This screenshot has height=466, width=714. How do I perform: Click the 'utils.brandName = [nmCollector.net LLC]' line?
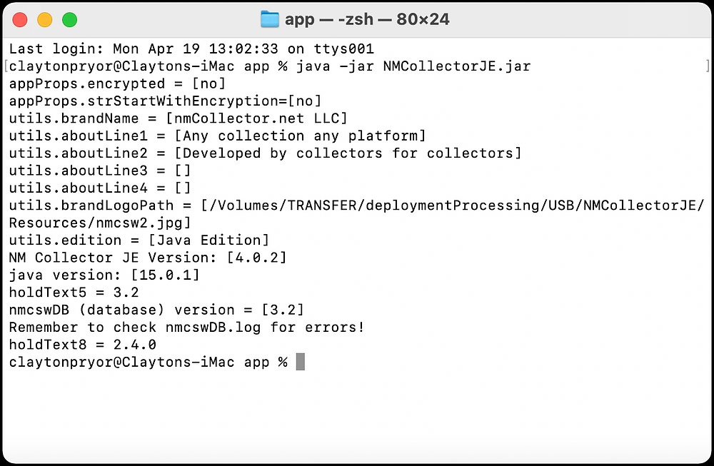point(178,118)
